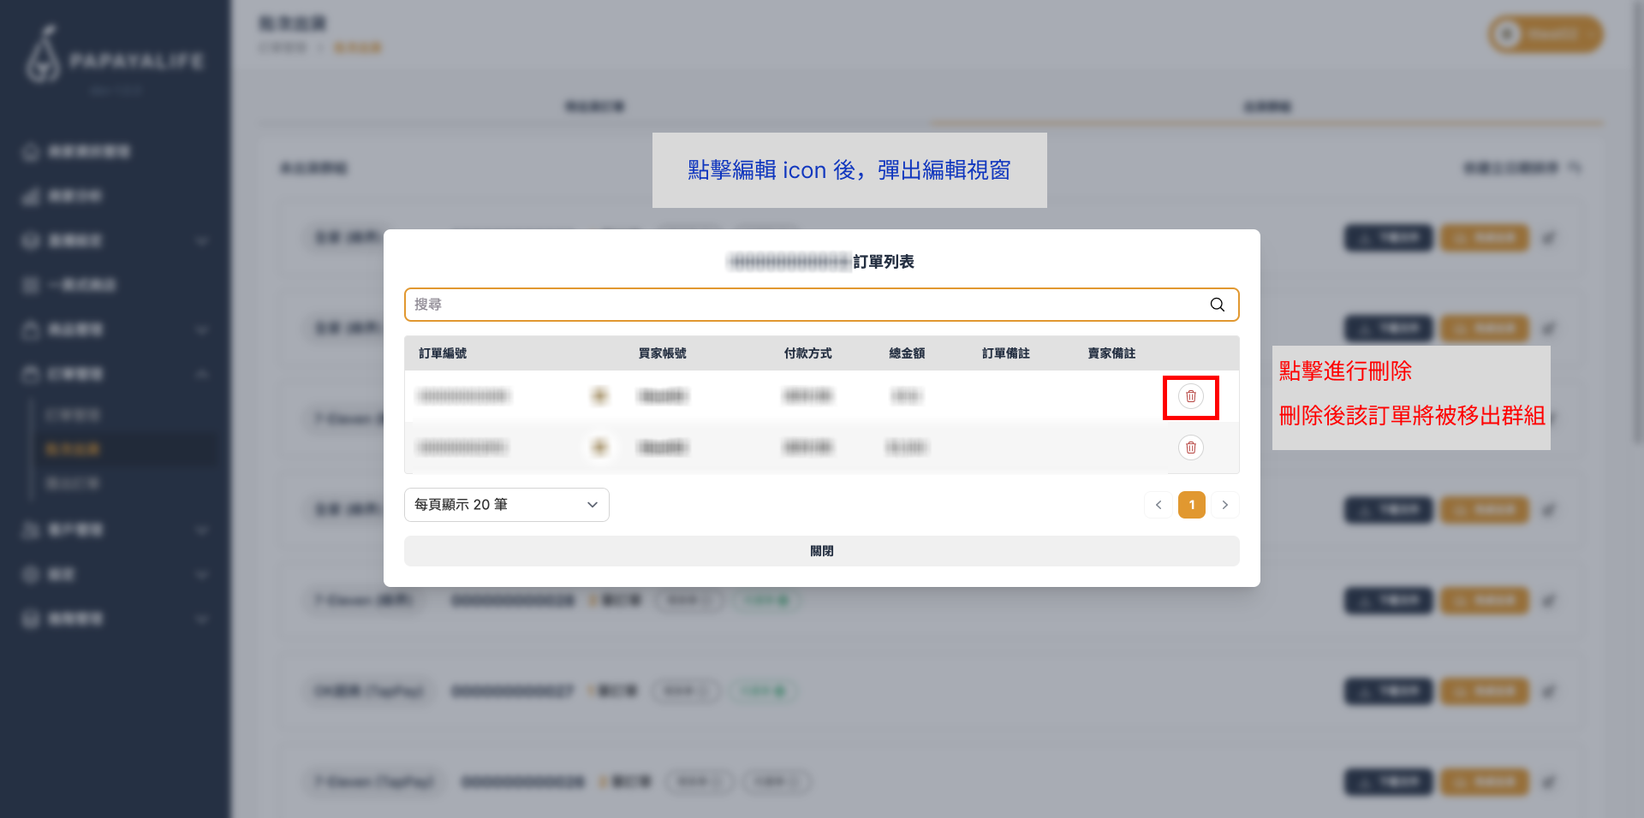Click the 總金額 column header
This screenshot has width=1644, height=818.
tap(906, 353)
